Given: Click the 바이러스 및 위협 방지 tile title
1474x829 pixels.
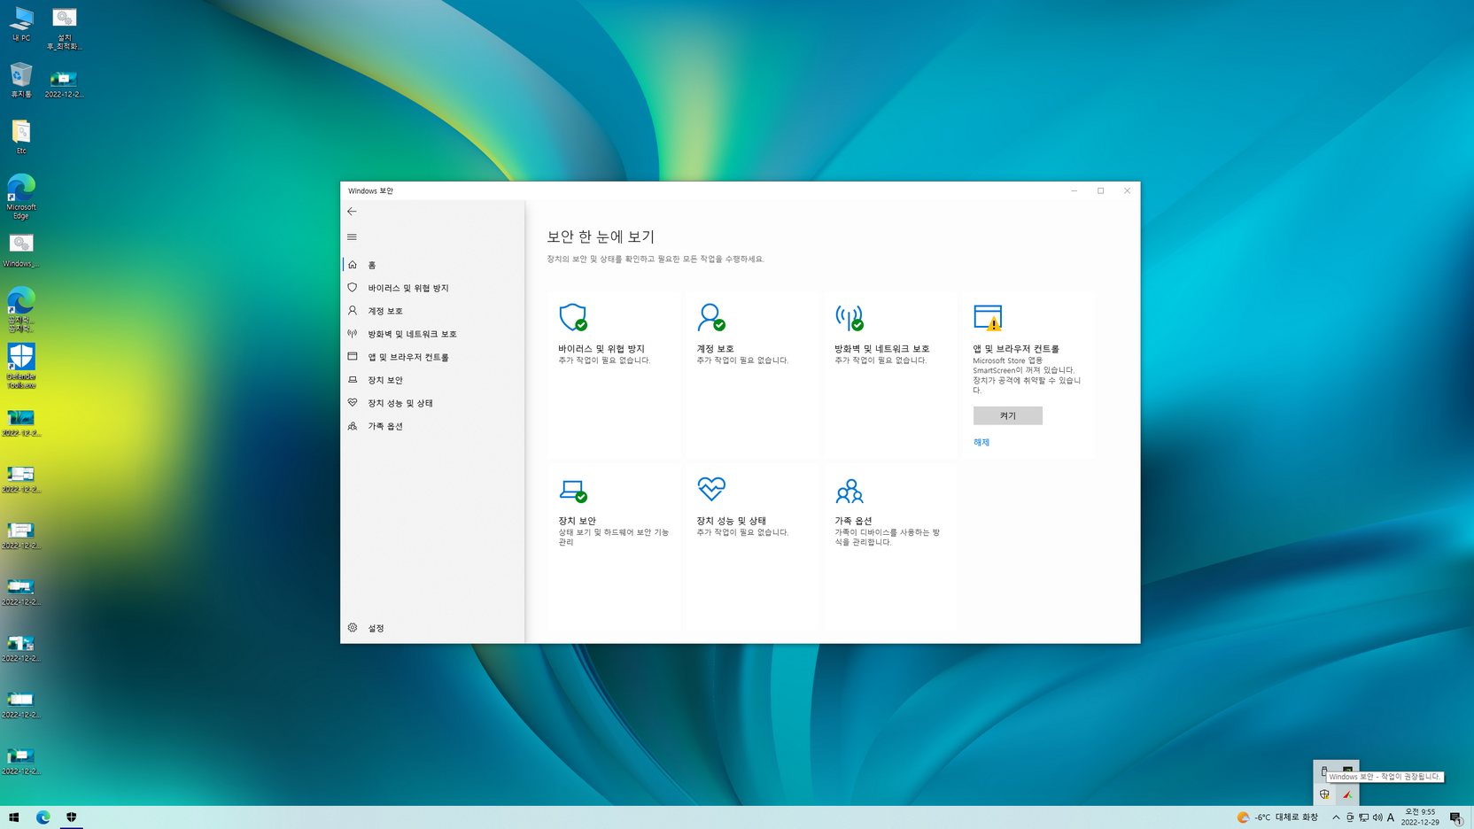Looking at the screenshot, I should (601, 349).
